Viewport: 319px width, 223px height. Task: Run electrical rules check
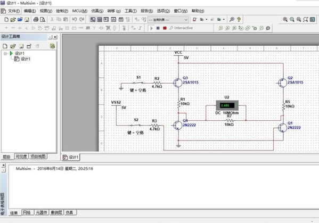tap(195, 20)
